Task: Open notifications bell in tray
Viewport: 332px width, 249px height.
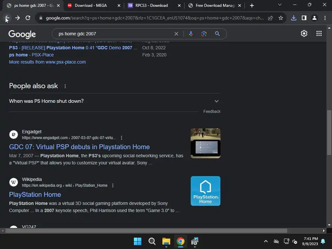Action: (x=323, y=241)
